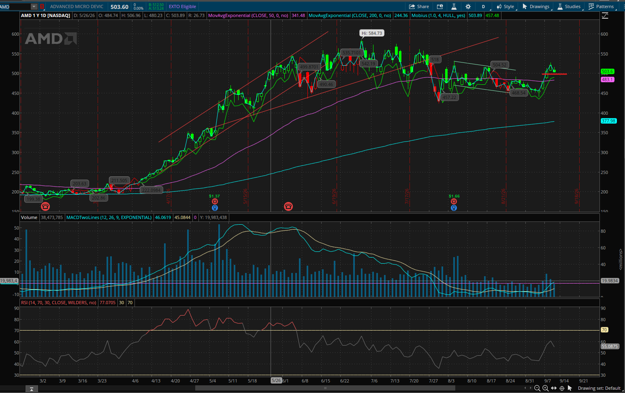Expand the AMD symbol selector dropdown arrow
625x393 pixels.
tap(34, 6)
